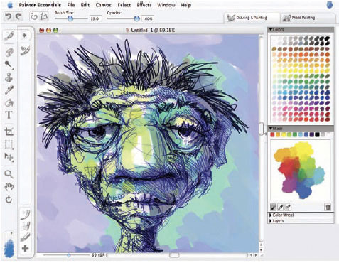Screen dimensions: 339x263
Task: Select the Grabber hand tool
Action: coord(9,187)
